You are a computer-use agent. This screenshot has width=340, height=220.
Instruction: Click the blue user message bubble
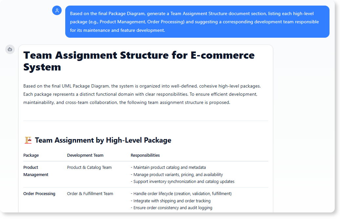197,22
